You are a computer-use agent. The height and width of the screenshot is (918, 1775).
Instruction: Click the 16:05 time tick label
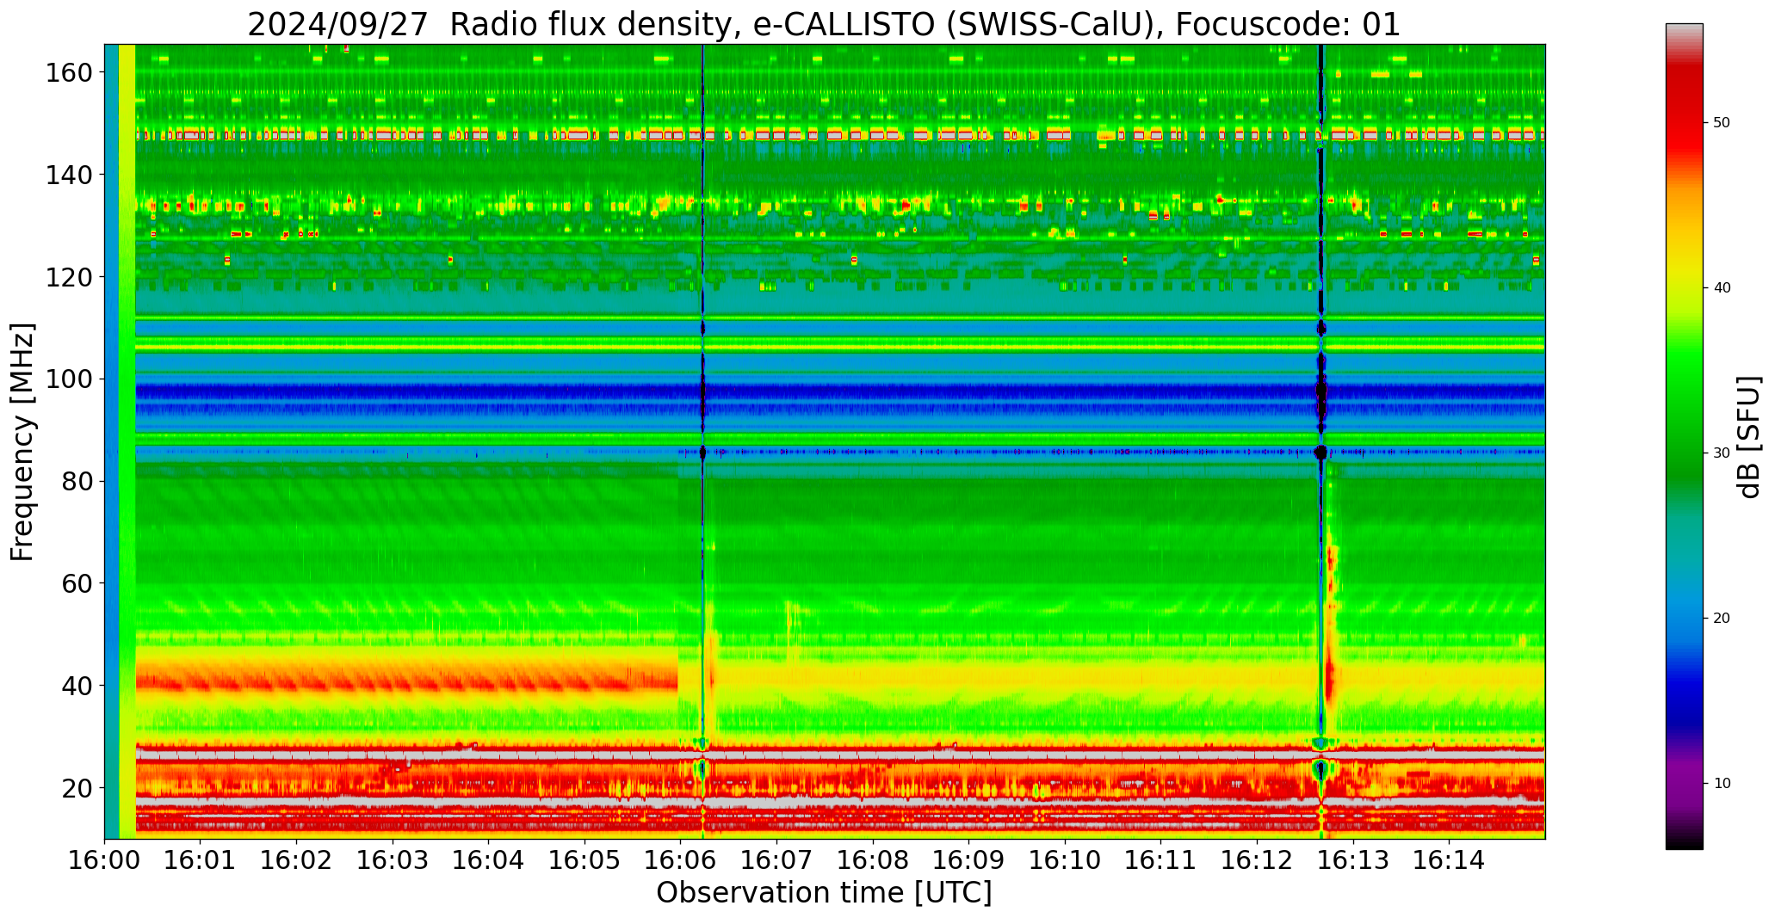584,859
